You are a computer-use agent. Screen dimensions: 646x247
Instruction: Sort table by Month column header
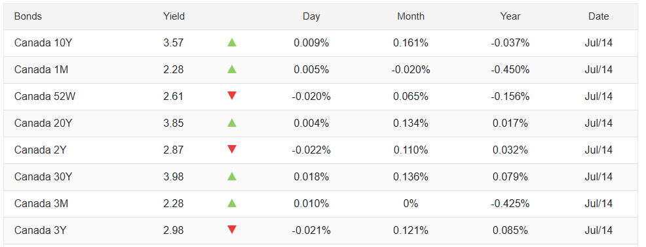(x=411, y=16)
